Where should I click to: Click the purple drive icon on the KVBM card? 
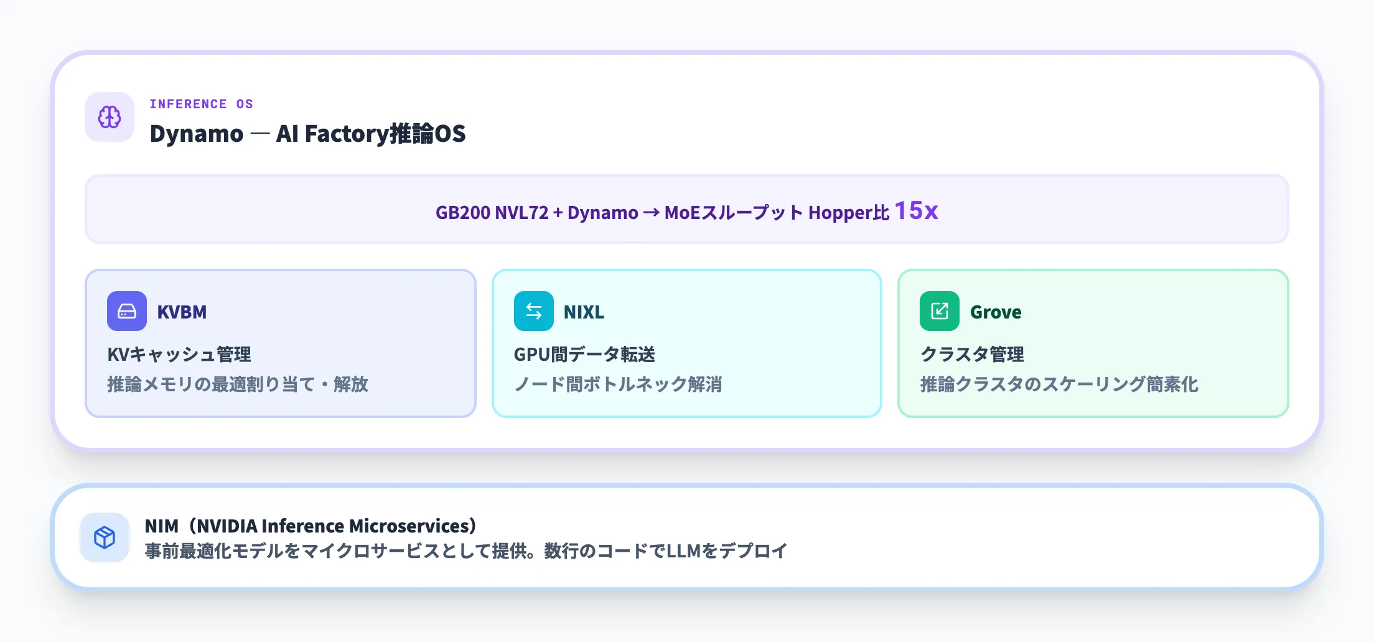128,311
